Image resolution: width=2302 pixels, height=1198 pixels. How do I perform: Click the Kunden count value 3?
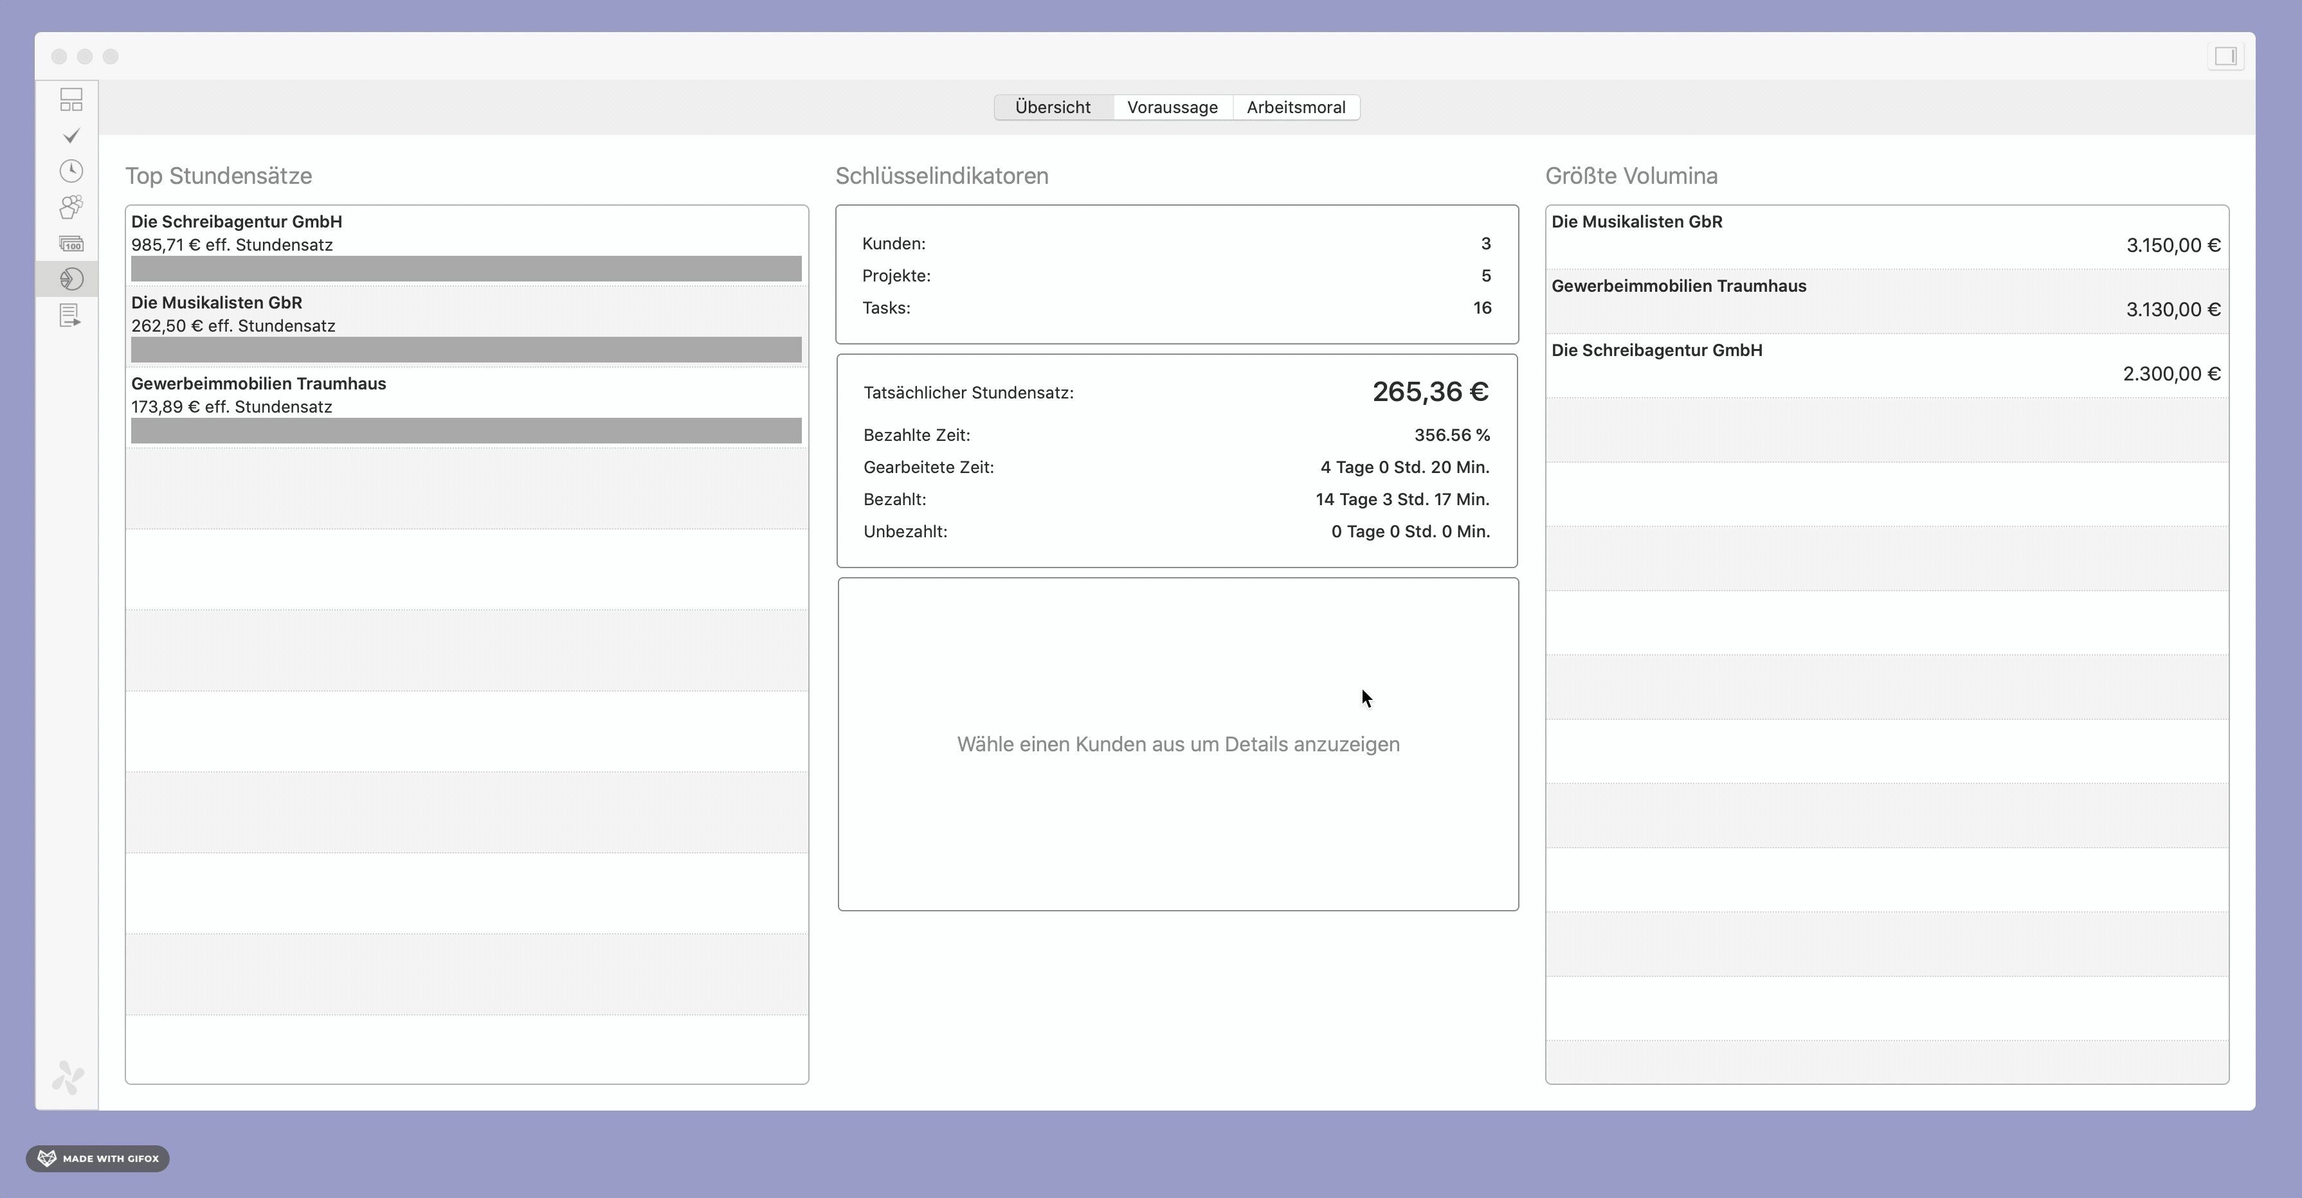pyautogui.click(x=1486, y=244)
